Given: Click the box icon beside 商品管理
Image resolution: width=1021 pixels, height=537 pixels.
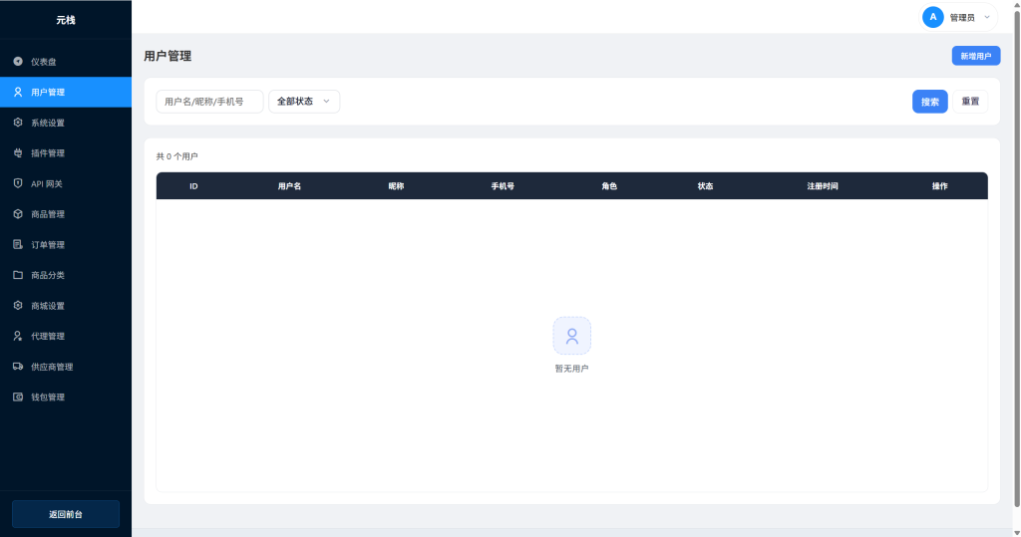Looking at the screenshot, I should 18,214.
